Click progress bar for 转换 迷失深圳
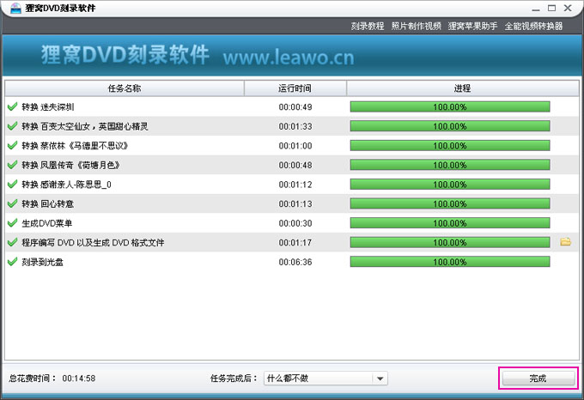This screenshot has width=584, height=400. [x=450, y=106]
